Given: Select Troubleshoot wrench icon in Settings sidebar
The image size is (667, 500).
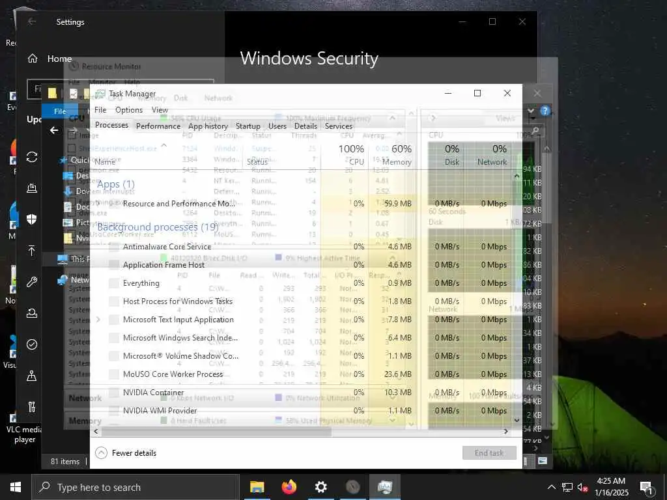Looking at the screenshot, I should pyautogui.click(x=32, y=281).
